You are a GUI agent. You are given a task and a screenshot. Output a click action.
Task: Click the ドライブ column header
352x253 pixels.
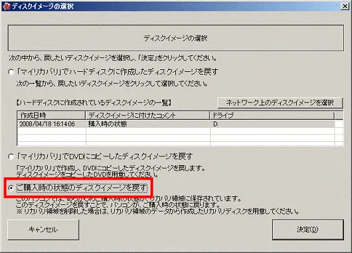click(272, 115)
